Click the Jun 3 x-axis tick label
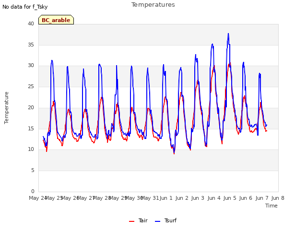Screen dimensions: 307x230 [x=198, y=198]
